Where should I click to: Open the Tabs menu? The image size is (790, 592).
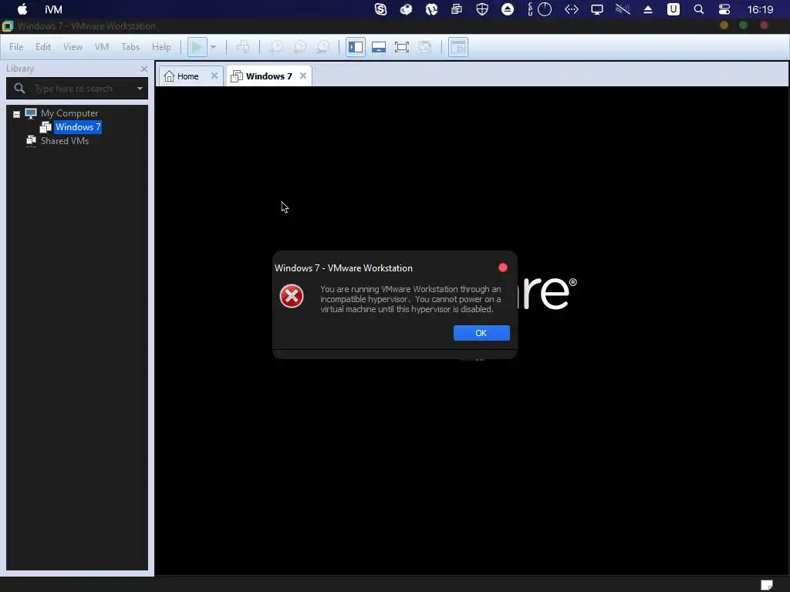[130, 47]
